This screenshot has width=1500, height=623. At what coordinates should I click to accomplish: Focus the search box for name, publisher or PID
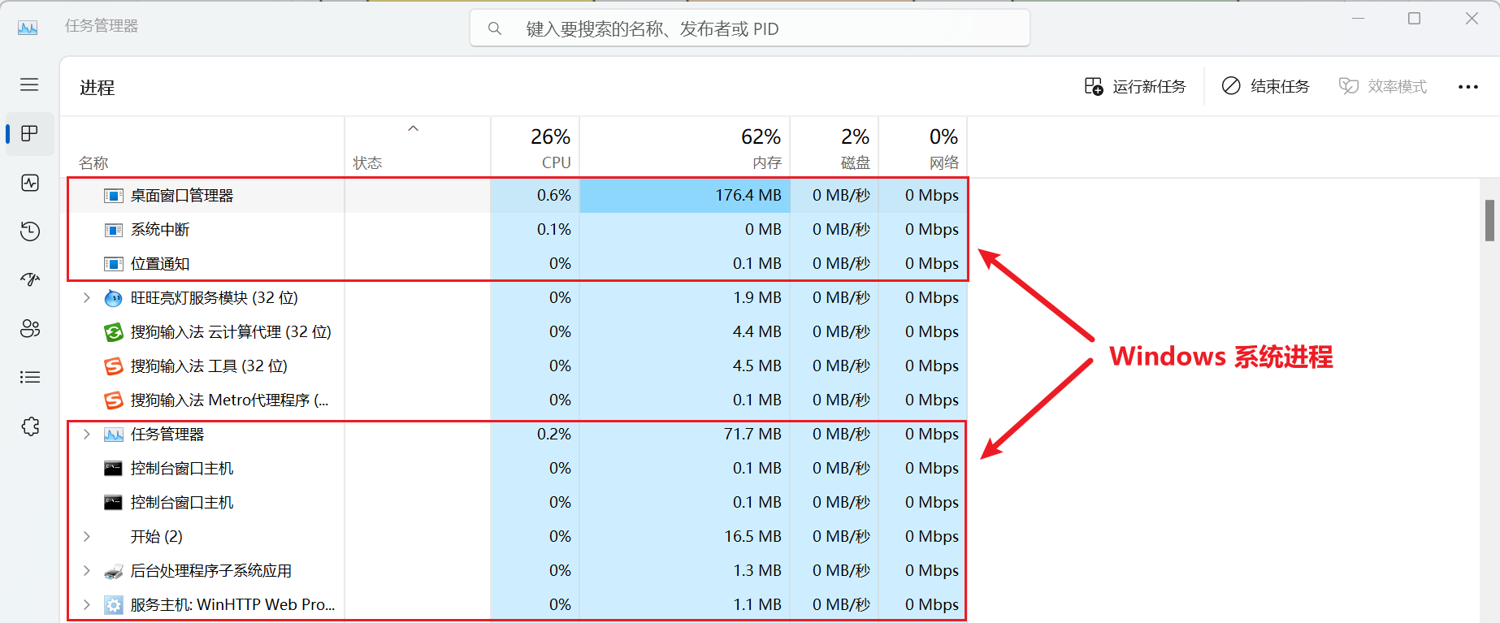pos(750,29)
